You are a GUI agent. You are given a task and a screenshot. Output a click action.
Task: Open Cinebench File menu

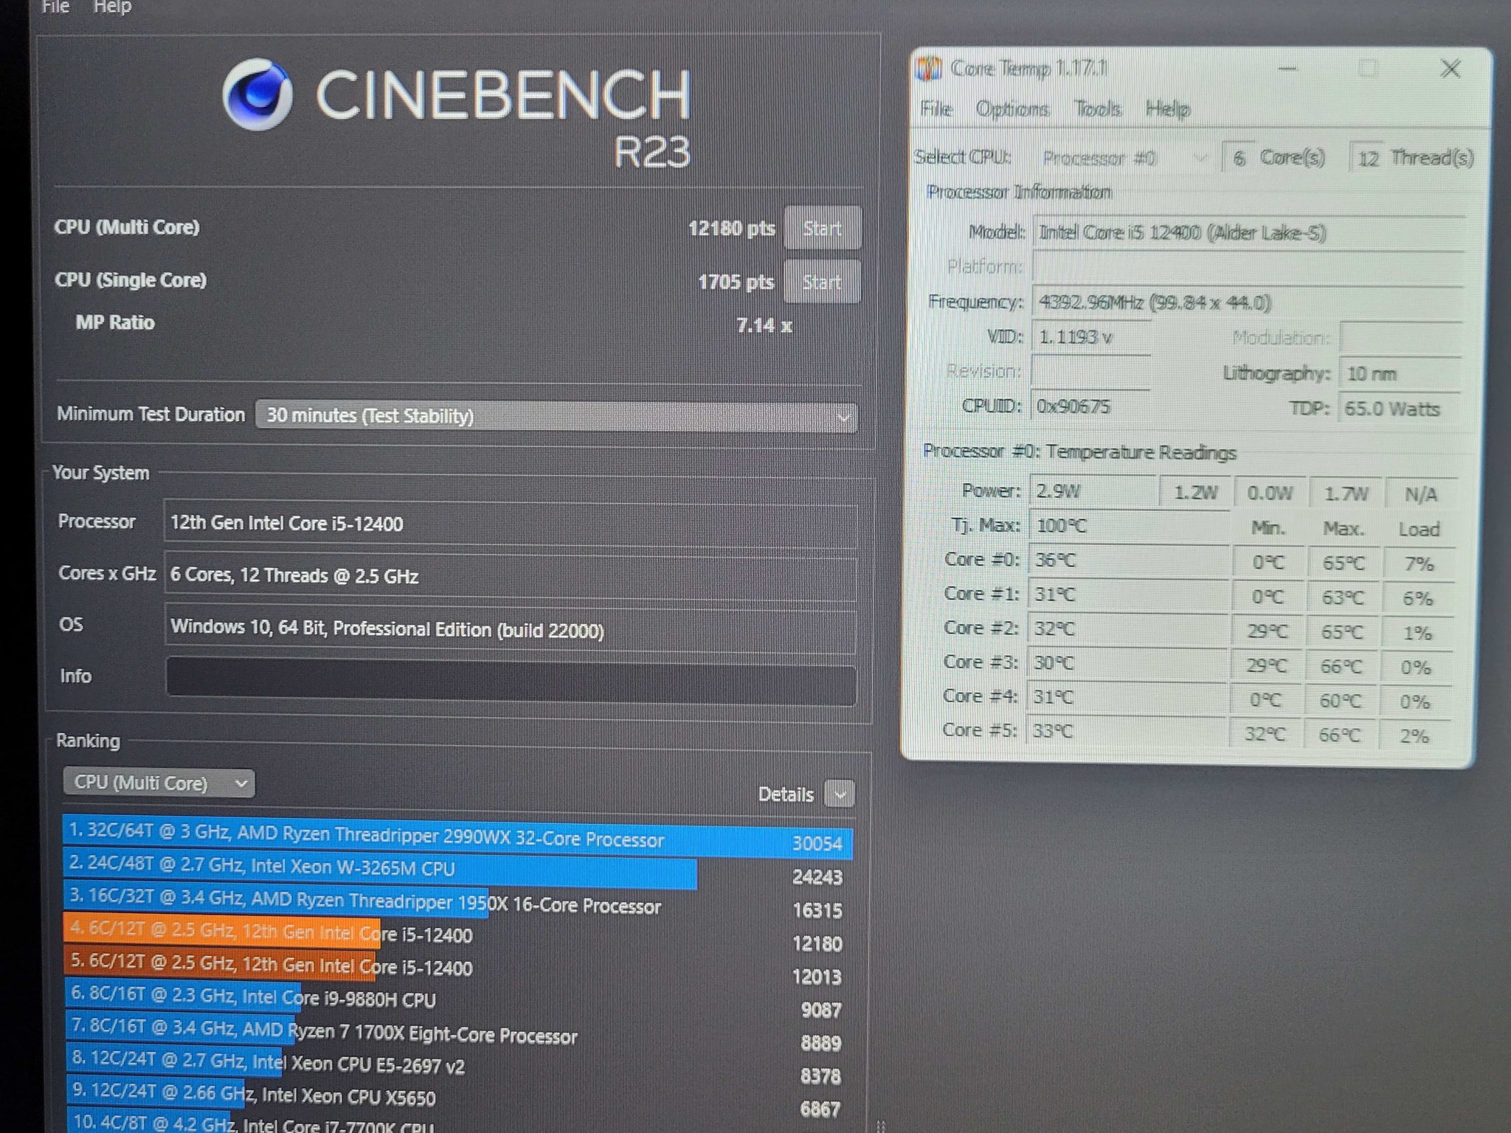[x=55, y=7]
